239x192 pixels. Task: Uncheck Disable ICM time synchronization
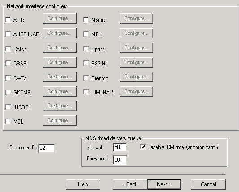pos(143,147)
